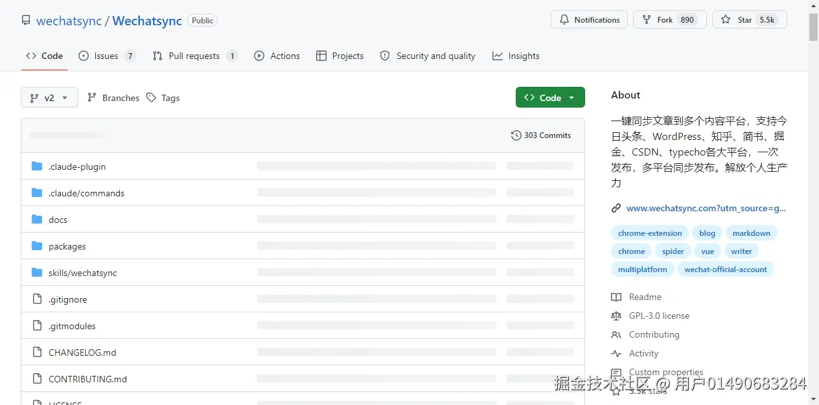Open the green Code dropdown button
This screenshot has height=405, width=819.
pos(550,97)
